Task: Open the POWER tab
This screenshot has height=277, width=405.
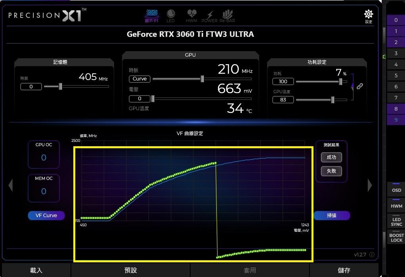Action: point(210,16)
